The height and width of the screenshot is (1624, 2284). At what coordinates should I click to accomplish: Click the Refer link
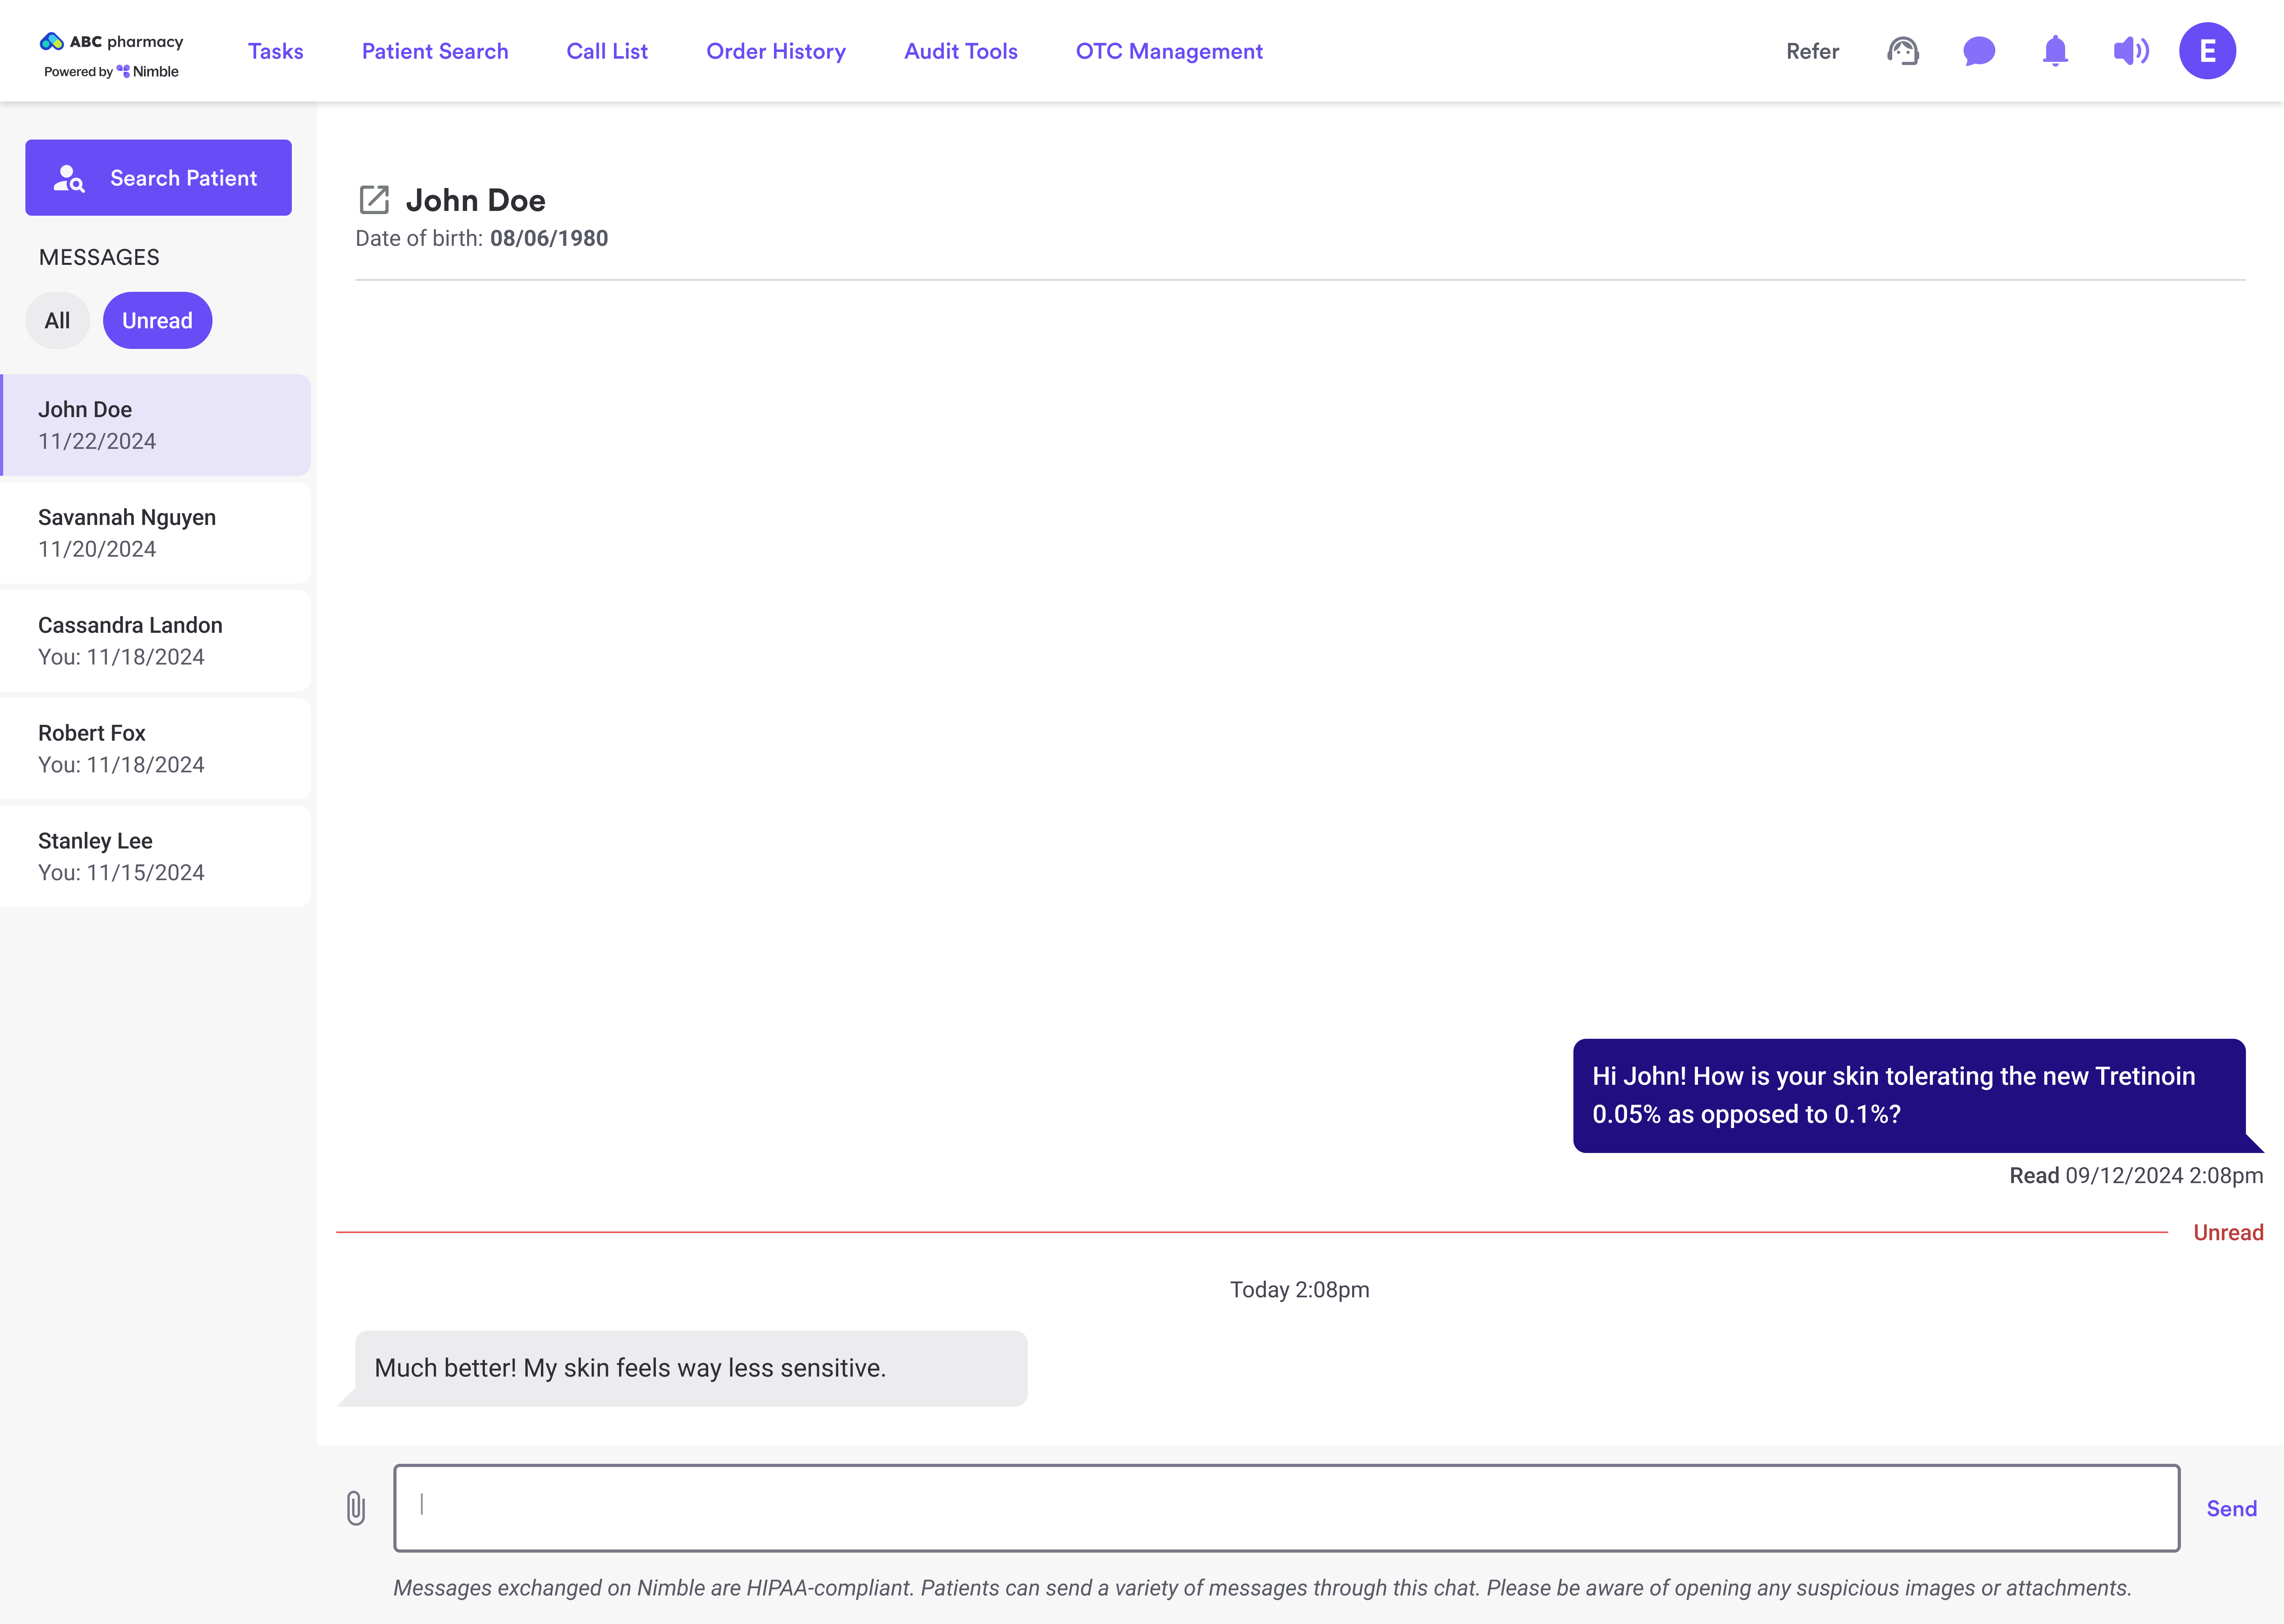click(1813, 51)
